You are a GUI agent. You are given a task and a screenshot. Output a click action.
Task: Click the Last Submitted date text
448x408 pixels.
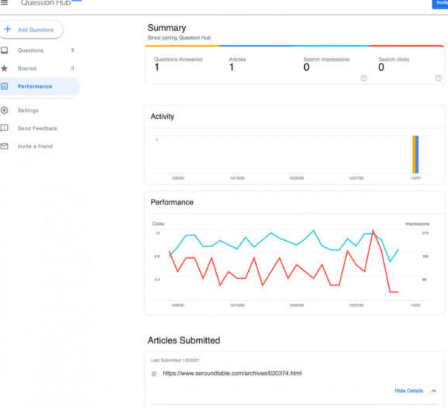click(175, 361)
